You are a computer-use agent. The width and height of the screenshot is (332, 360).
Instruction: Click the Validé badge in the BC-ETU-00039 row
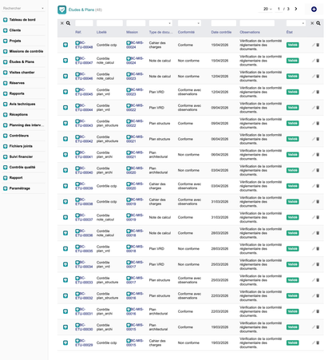(292, 186)
